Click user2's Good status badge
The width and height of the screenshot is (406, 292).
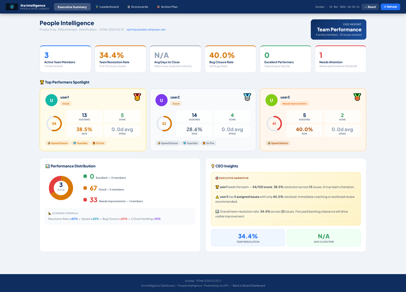[x=176, y=104]
